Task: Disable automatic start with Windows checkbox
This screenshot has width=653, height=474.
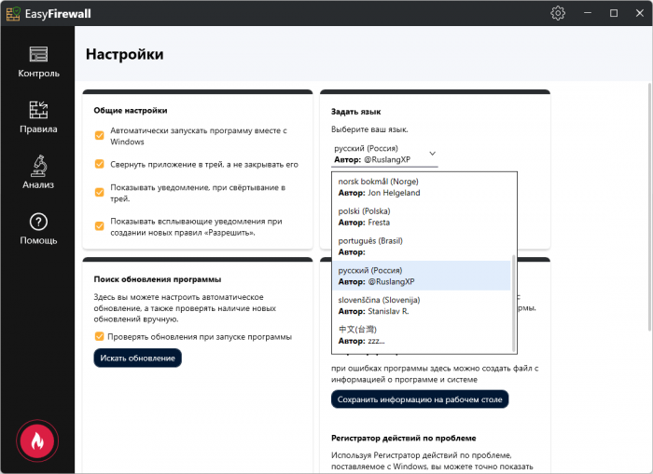Action: tap(100, 136)
